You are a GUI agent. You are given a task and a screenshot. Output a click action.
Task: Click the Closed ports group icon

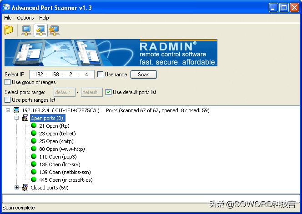click(25, 188)
